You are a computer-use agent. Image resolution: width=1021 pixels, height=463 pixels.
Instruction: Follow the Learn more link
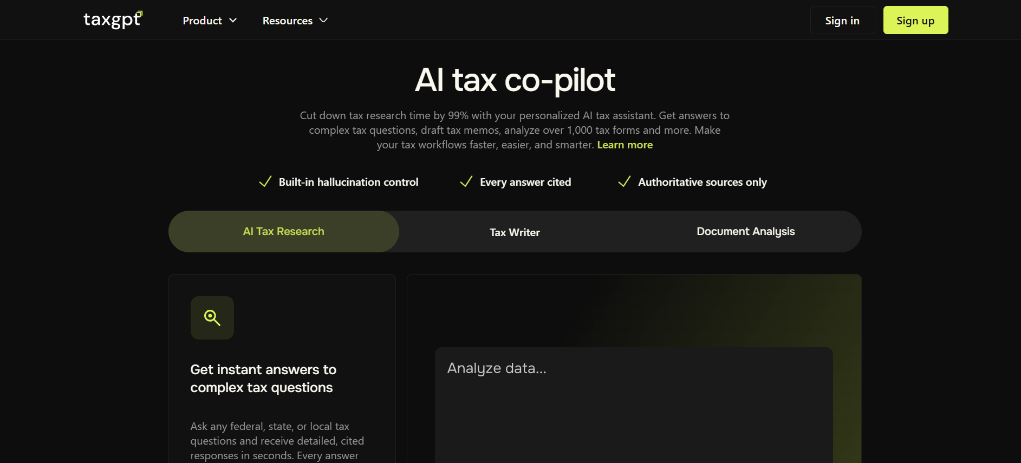click(625, 145)
